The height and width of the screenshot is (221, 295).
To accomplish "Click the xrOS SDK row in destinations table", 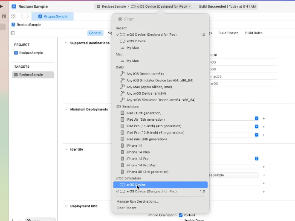I will tap(244, 84).
